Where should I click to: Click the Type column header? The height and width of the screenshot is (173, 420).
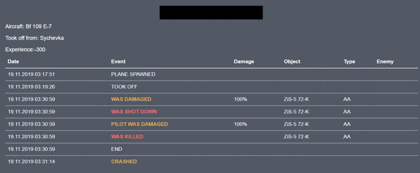[349, 62]
